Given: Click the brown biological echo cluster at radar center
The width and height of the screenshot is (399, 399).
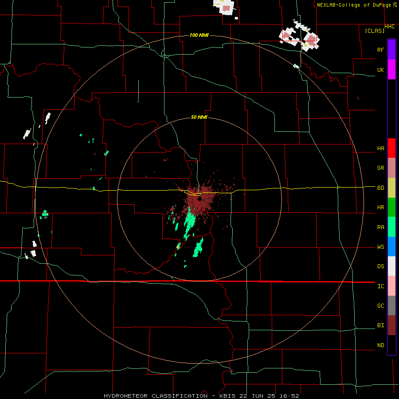Looking at the screenshot, I should [201, 199].
